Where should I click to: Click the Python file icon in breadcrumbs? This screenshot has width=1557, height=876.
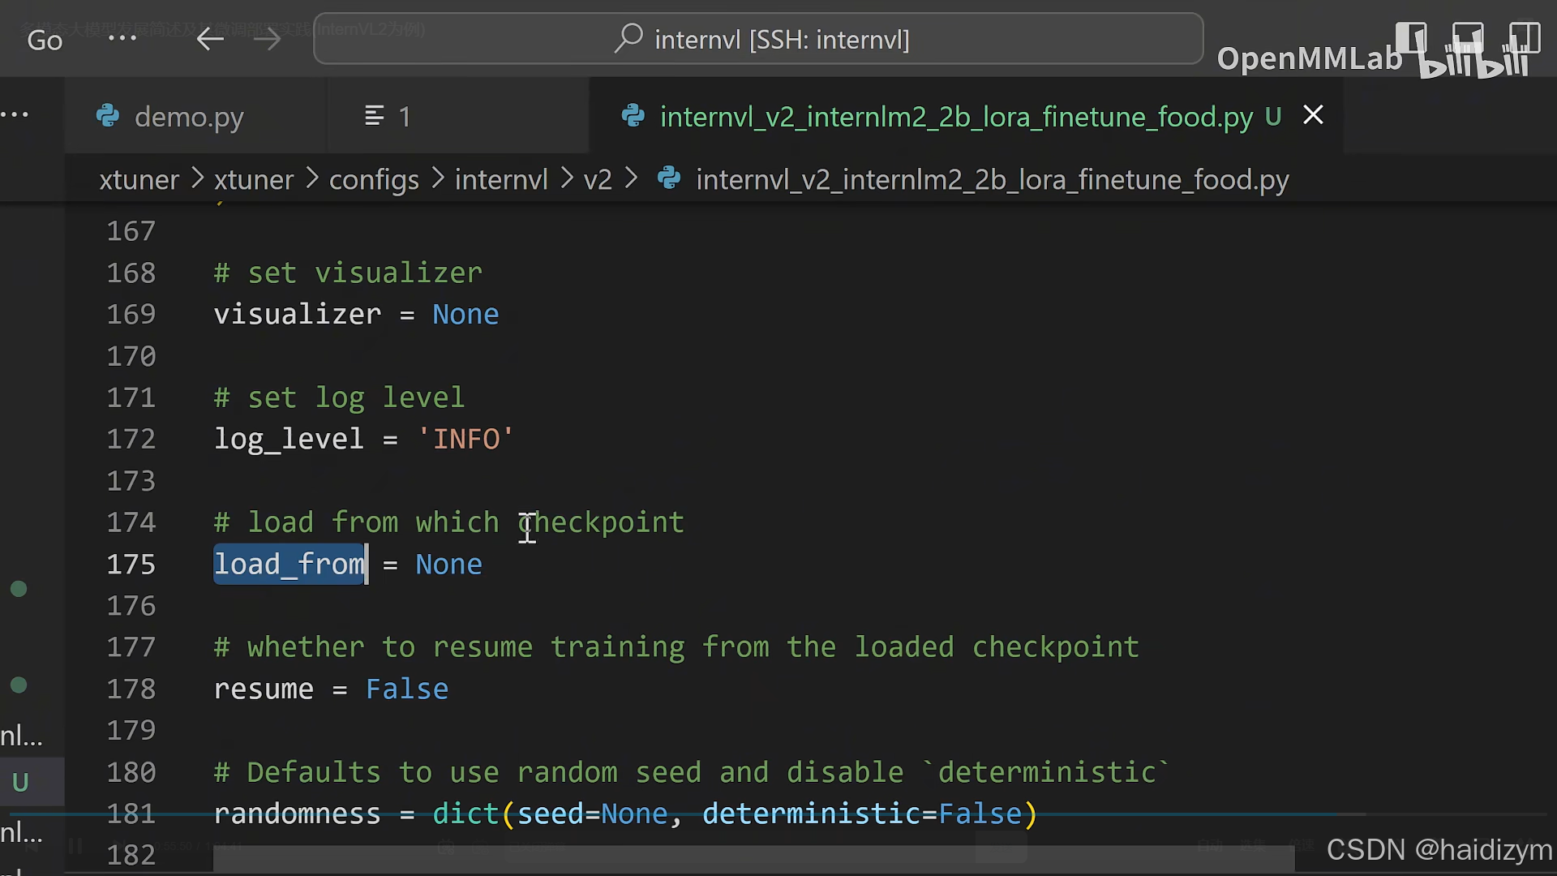[x=669, y=178]
